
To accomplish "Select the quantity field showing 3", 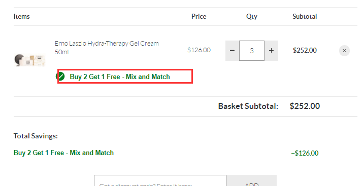I will (x=252, y=51).
